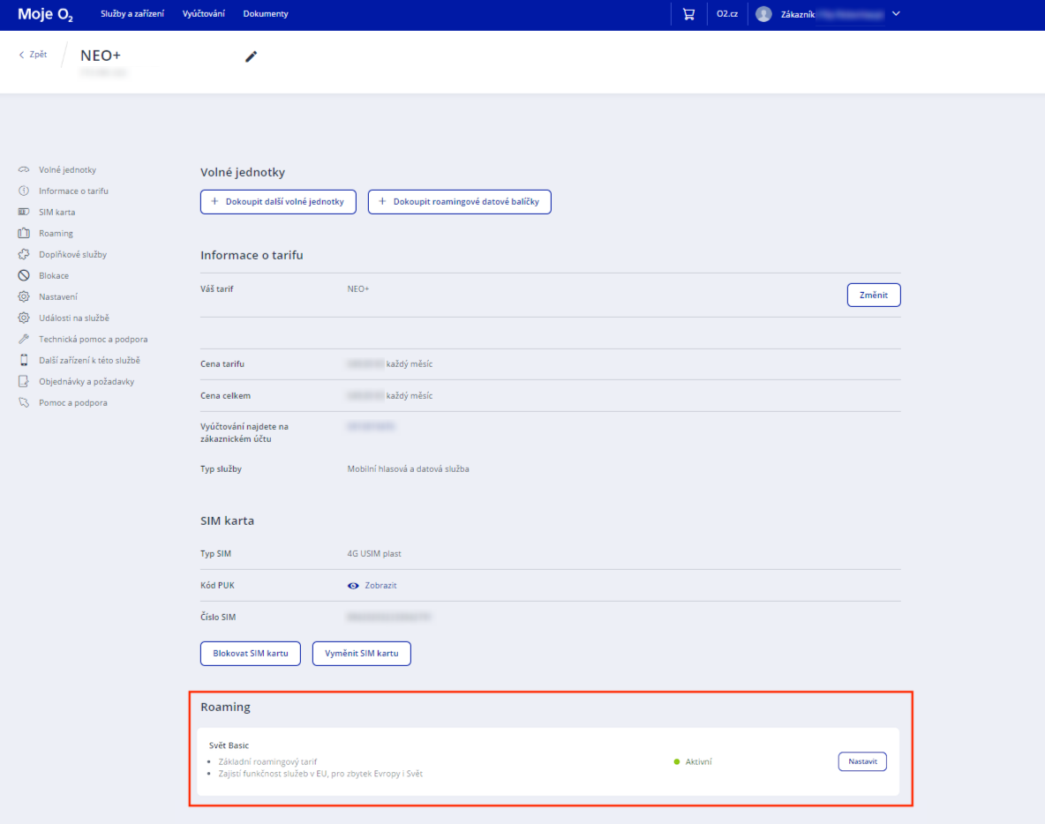Image resolution: width=1045 pixels, height=824 pixels.
Task: Expand the customer account dropdown chevron
Action: (896, 14)
